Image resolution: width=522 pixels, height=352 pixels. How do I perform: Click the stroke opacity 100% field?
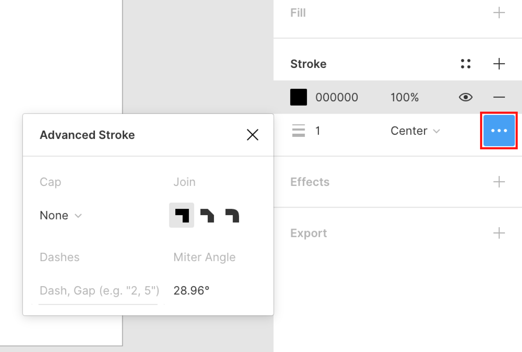tap(404, 97)
